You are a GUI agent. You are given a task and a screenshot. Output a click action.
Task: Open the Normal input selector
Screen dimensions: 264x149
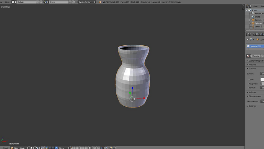[x=262, y=88]
